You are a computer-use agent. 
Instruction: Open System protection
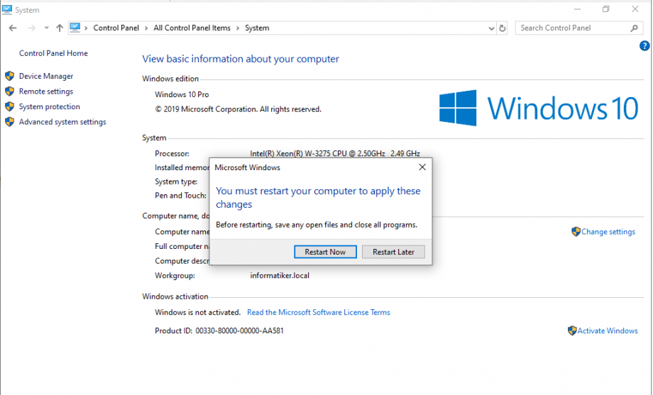click(x=49, y=106)
